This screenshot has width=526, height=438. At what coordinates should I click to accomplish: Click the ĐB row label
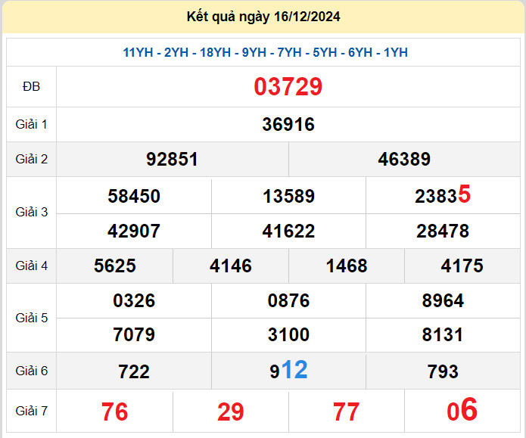click(x=31, y=86)
